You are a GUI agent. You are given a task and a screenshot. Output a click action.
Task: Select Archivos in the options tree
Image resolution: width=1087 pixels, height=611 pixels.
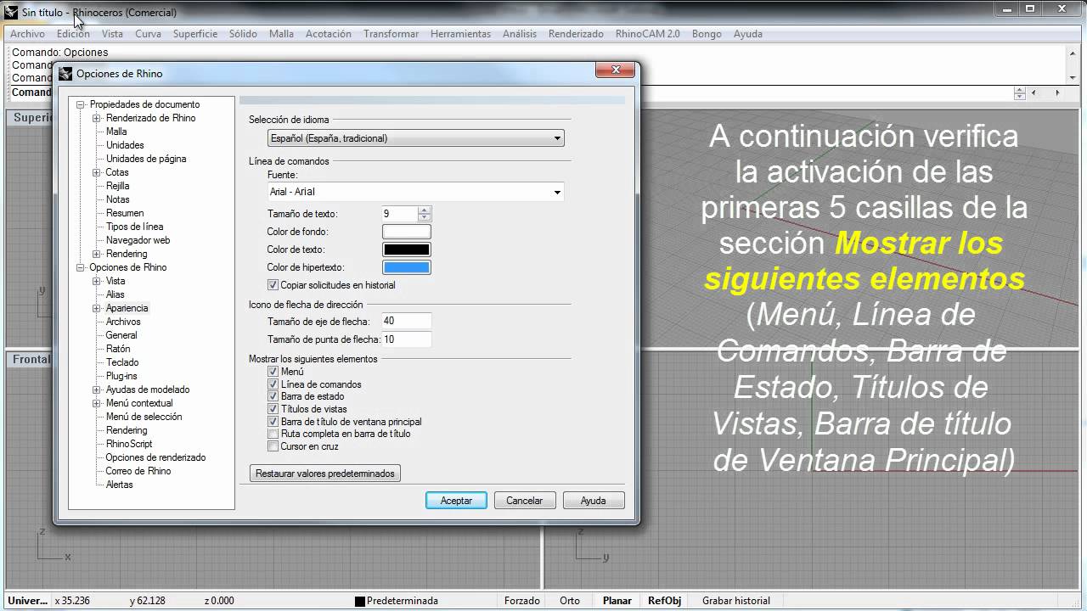pyautogui.click(x=123, y=322)
